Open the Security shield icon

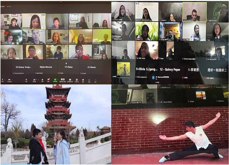tap(26, 80)
